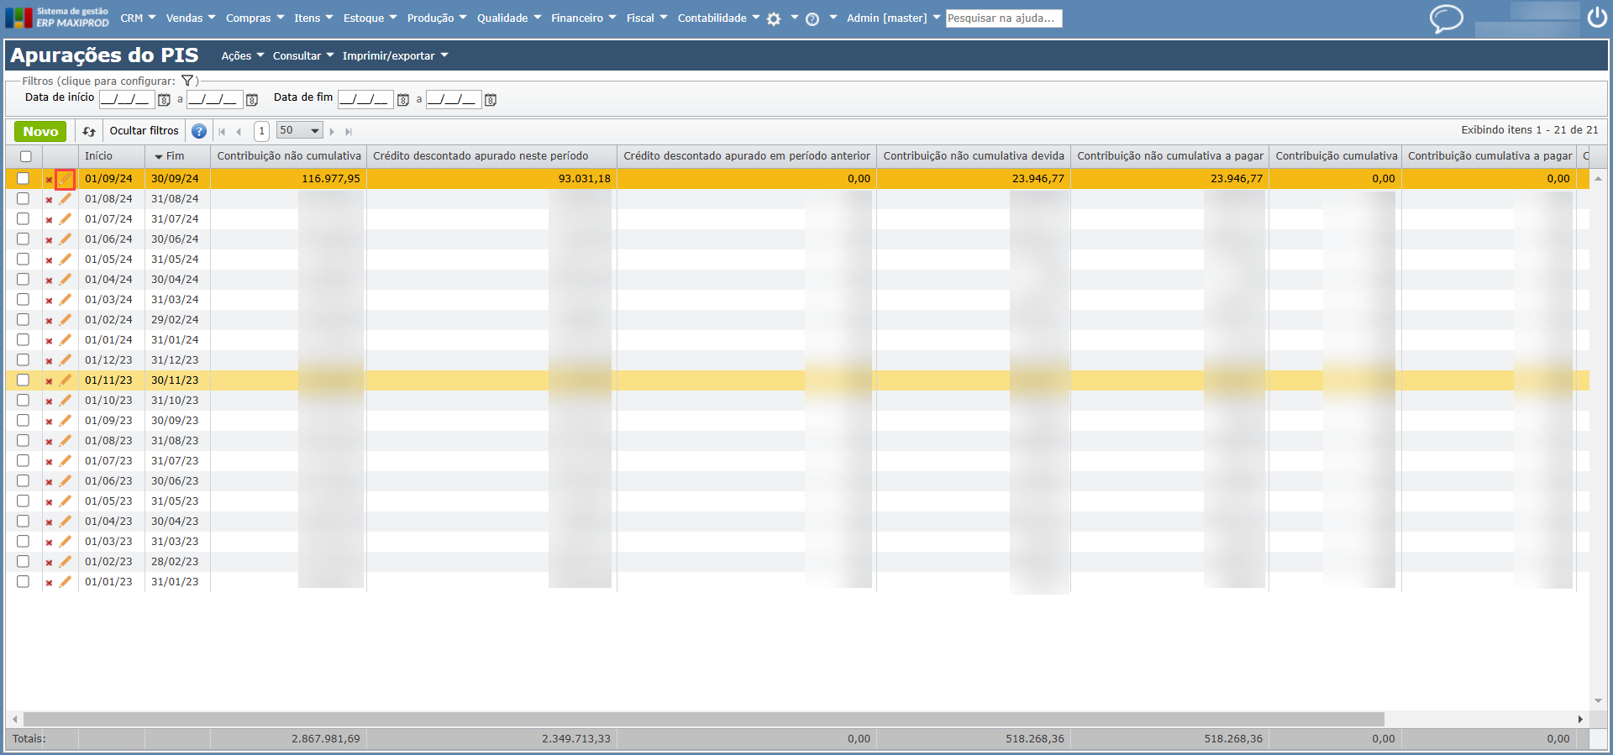Image resolution: width=1613 pixels, height=755 pixels.
Task: Open the Financeiro menu
Action: pyautogui.click(x=584, y=18)
